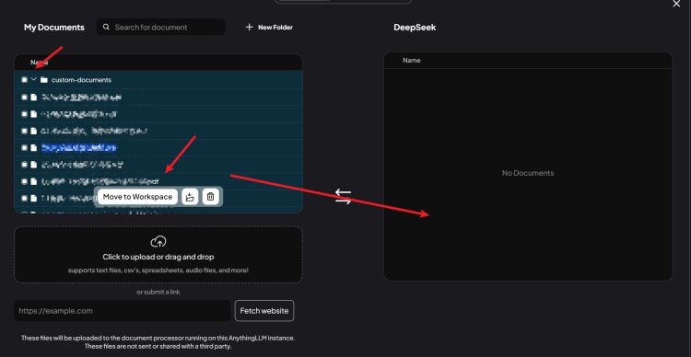691x357 pixels.
Task: Create a New Folder
Action: 269,27
